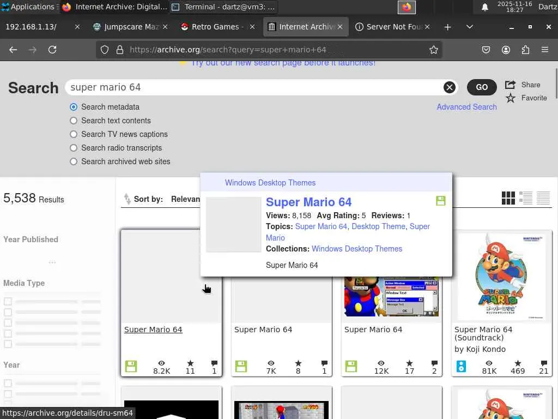The width and height of the screenshot is (558, 419).
Task: Click the Relevance sort option
Action: pos(185,199)
